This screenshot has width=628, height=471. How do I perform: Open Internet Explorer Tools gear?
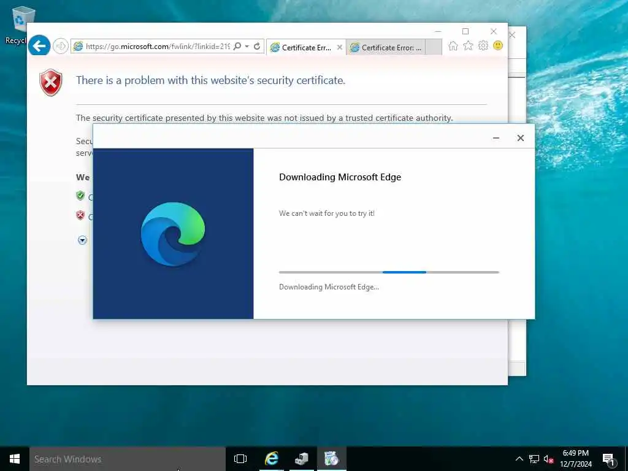click(483, 45)
